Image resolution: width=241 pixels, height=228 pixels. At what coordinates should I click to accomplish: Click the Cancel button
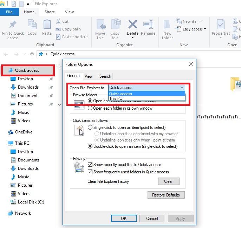click(152, 218)
